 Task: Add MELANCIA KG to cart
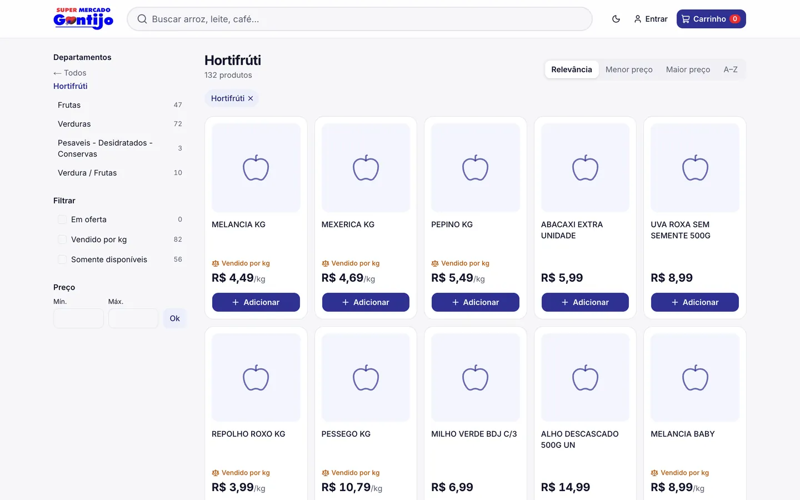(256, 302)
